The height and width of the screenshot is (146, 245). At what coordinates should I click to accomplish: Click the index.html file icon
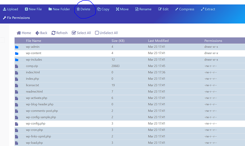17,73
